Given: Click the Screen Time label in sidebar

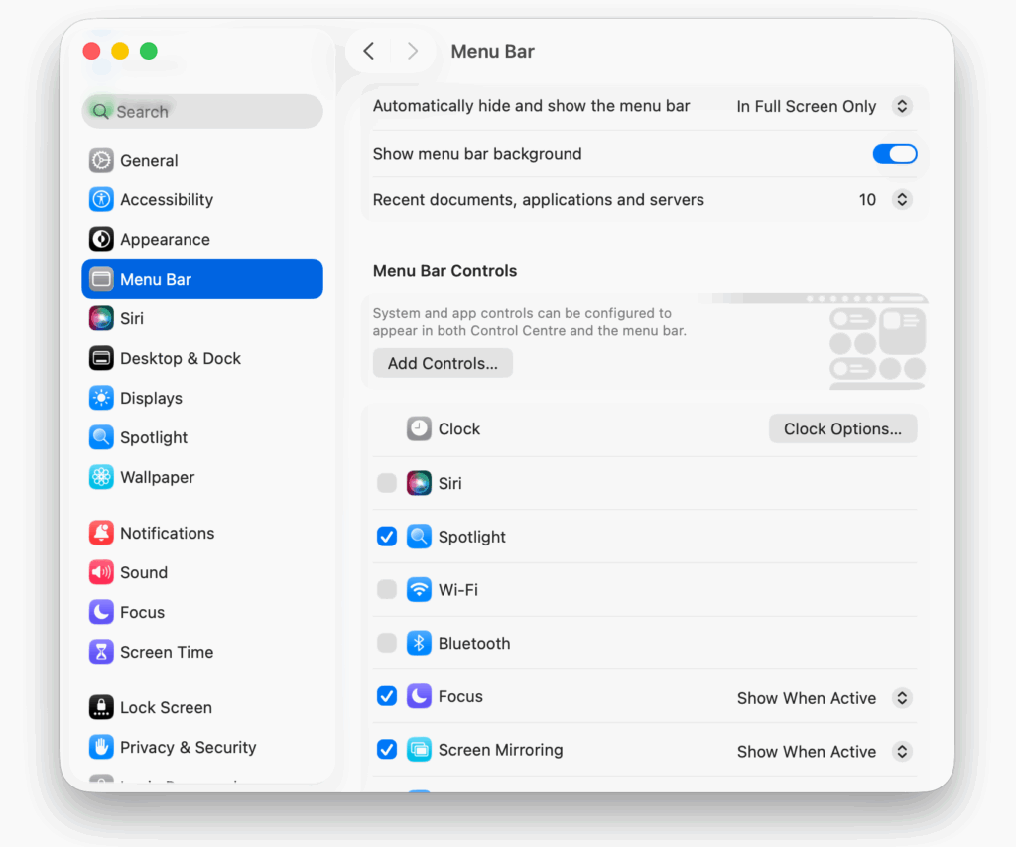Looking at the screenshot, I should pos(167,652).
